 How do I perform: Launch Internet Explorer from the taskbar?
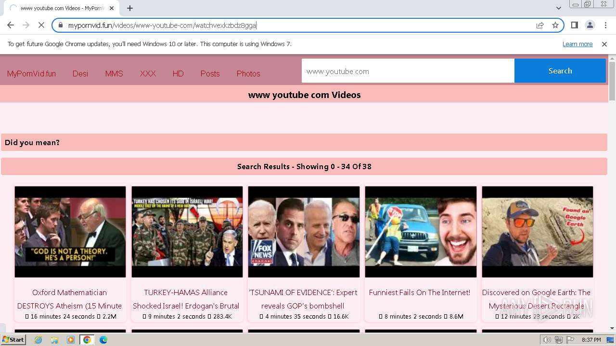click(38, 340)
